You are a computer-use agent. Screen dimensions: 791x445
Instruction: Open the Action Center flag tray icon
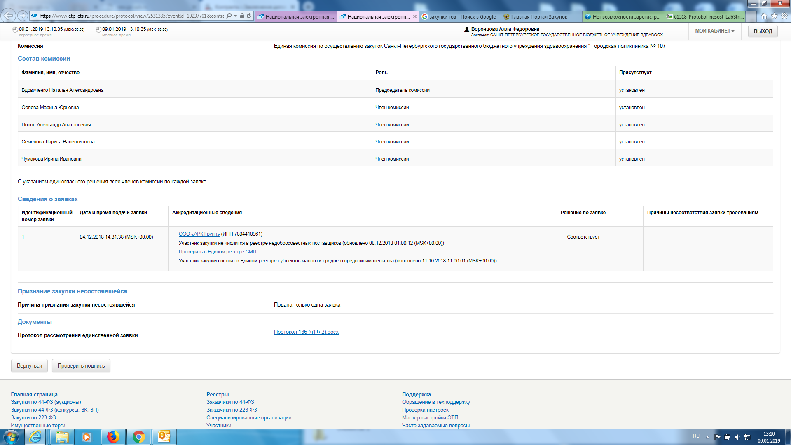[718, 437]
